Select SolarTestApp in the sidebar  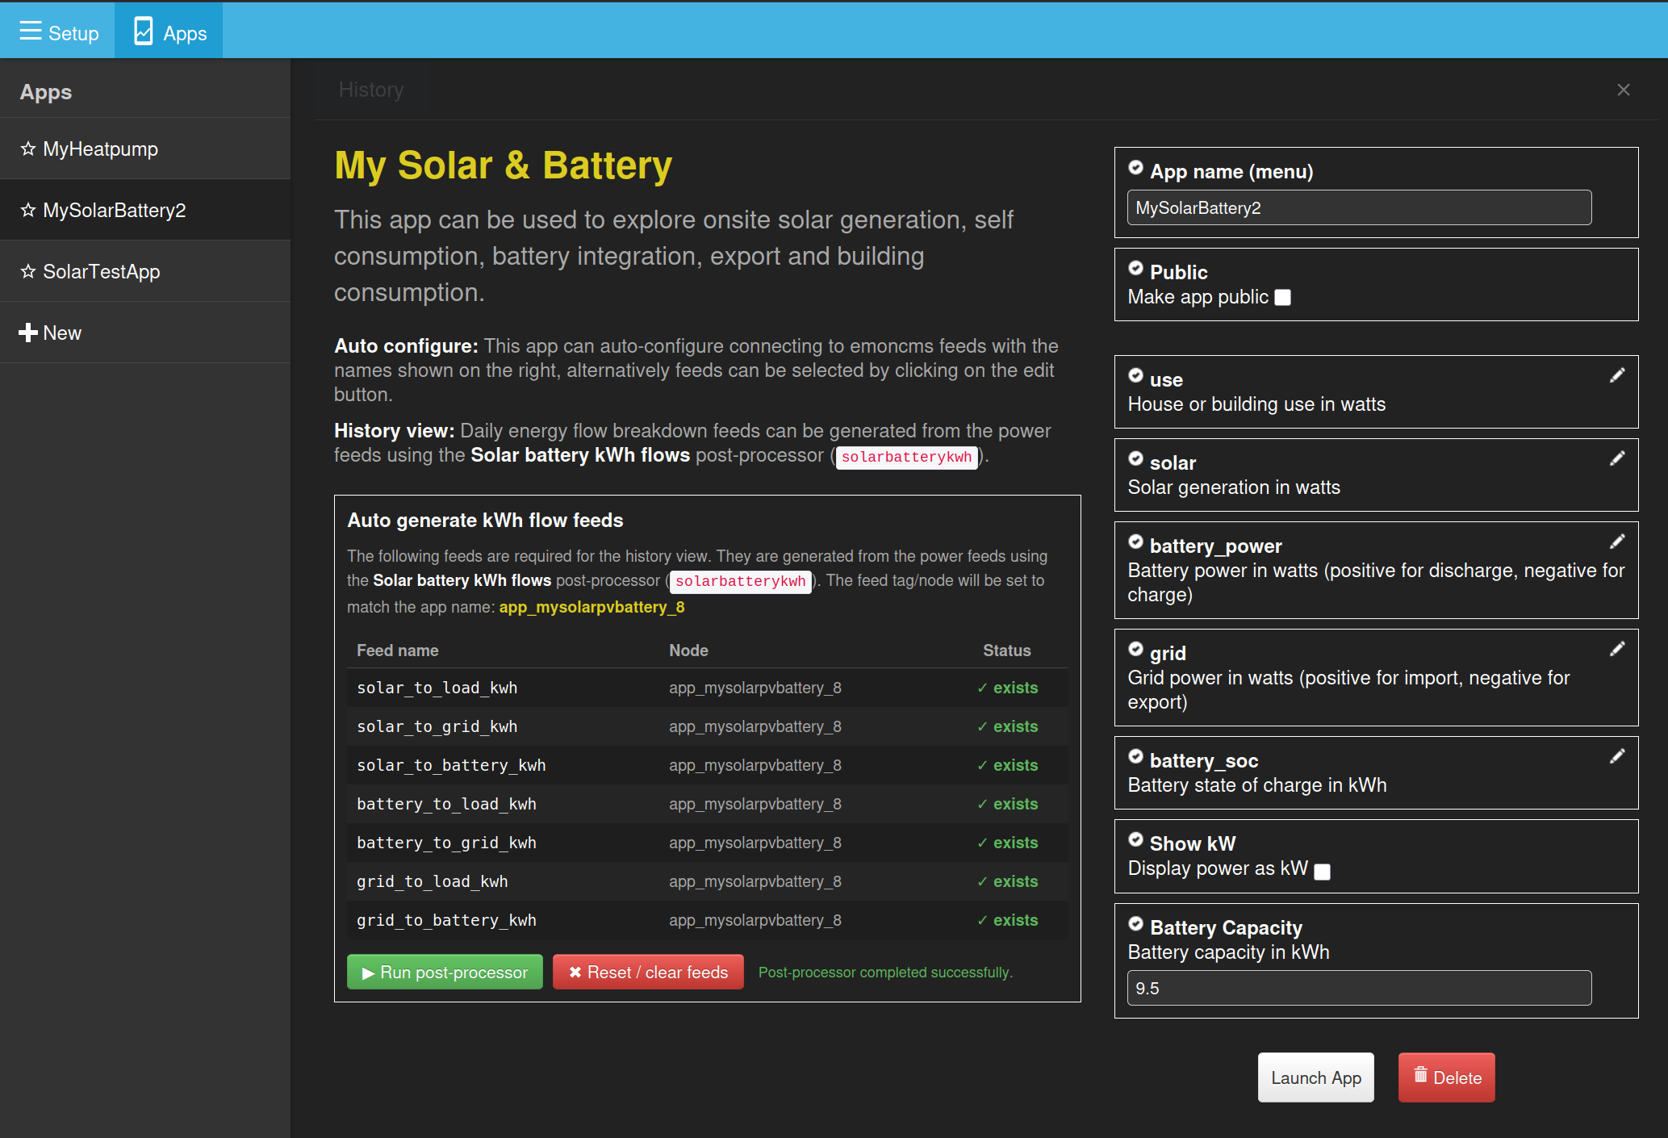tap(102, 271)
